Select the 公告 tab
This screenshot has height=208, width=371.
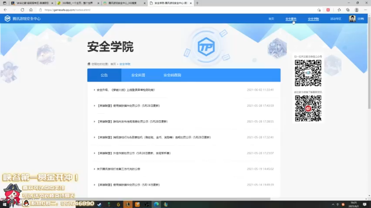click(x=104, y=75)
